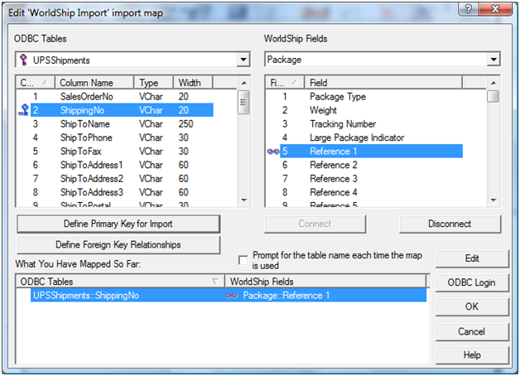Image resolution: width=520 pixels, height=376 pixels.
Task: Click Define Primary Key for Import
Action: (118, 224)
